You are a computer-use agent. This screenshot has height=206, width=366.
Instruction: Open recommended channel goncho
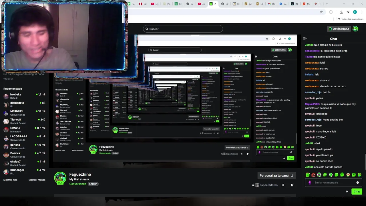pos(24,146)
